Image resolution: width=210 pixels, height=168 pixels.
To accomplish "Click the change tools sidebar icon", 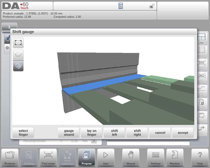I will click(202, 64).
